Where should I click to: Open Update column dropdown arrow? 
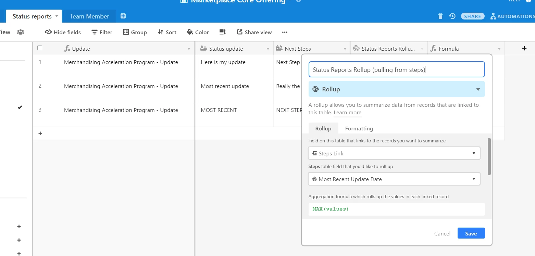tap(189, 49)
